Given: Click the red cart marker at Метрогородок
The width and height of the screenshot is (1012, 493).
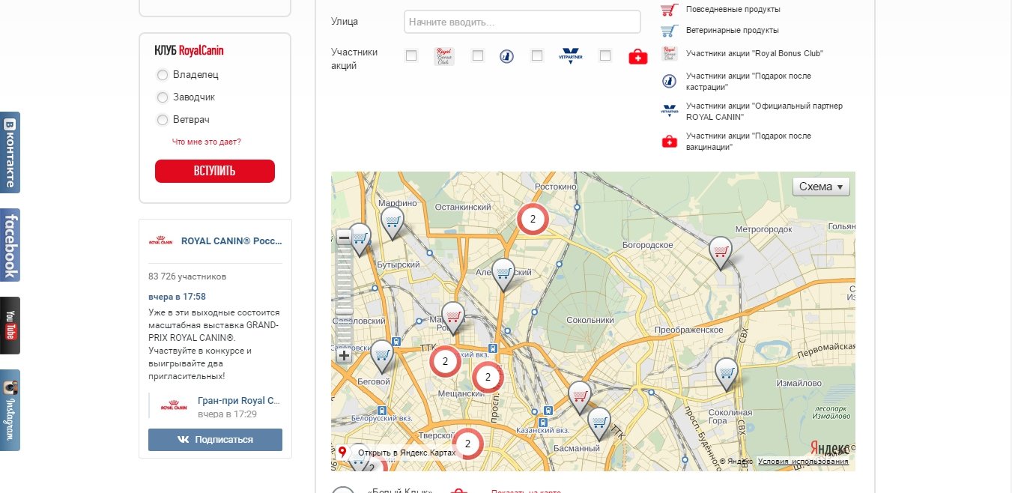Looking at the screenshot, I should pos(720,252).
